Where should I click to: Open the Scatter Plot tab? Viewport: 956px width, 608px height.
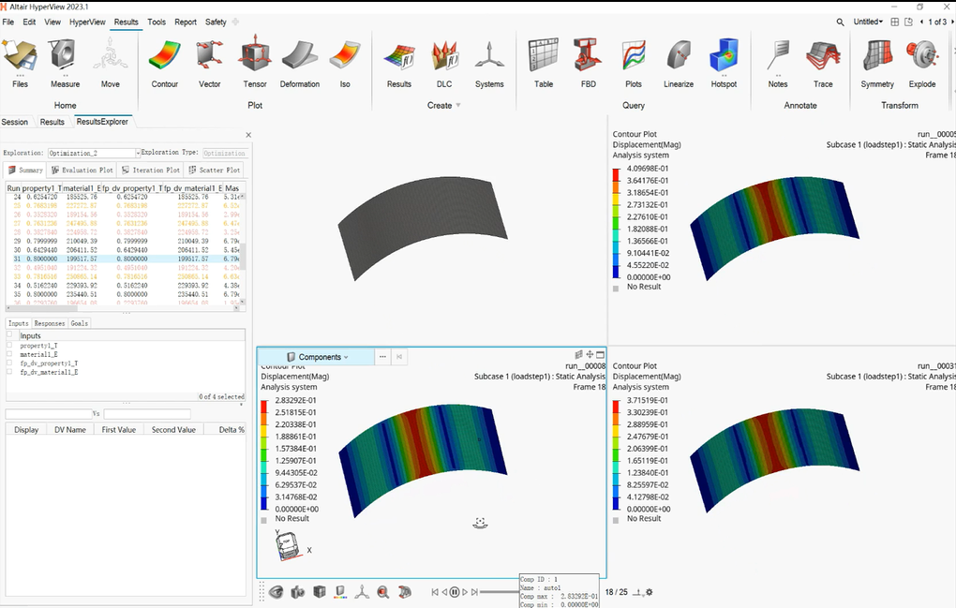(215, 170)
